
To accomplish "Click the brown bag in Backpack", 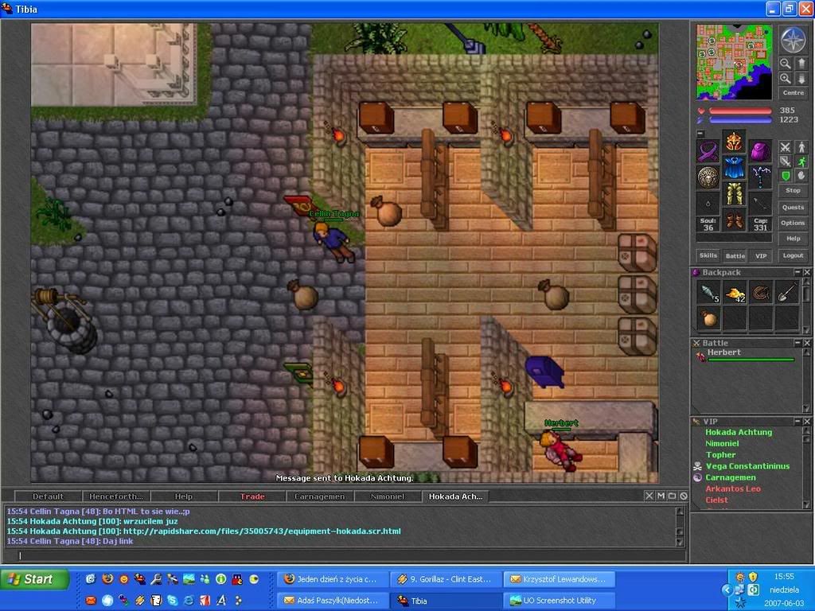I will (709, 318).
